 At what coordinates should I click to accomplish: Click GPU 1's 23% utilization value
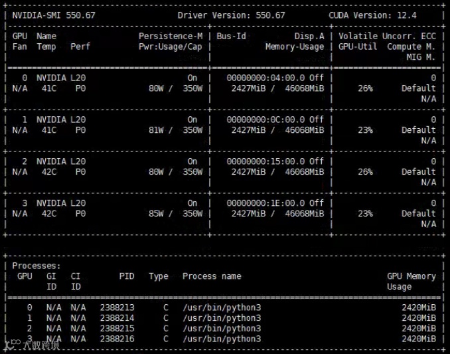(365, 130)
